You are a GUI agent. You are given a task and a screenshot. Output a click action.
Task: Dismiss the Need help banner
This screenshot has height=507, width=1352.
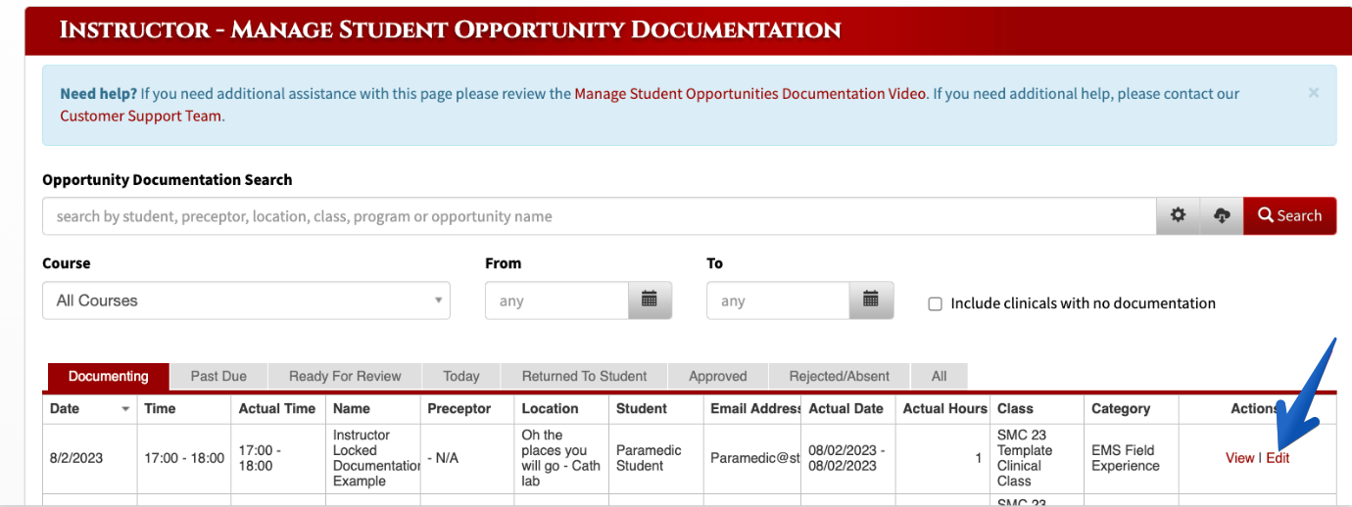coord(1314,93)
